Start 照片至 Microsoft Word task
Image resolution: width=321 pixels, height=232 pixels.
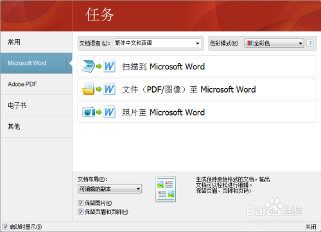point(197,112)
